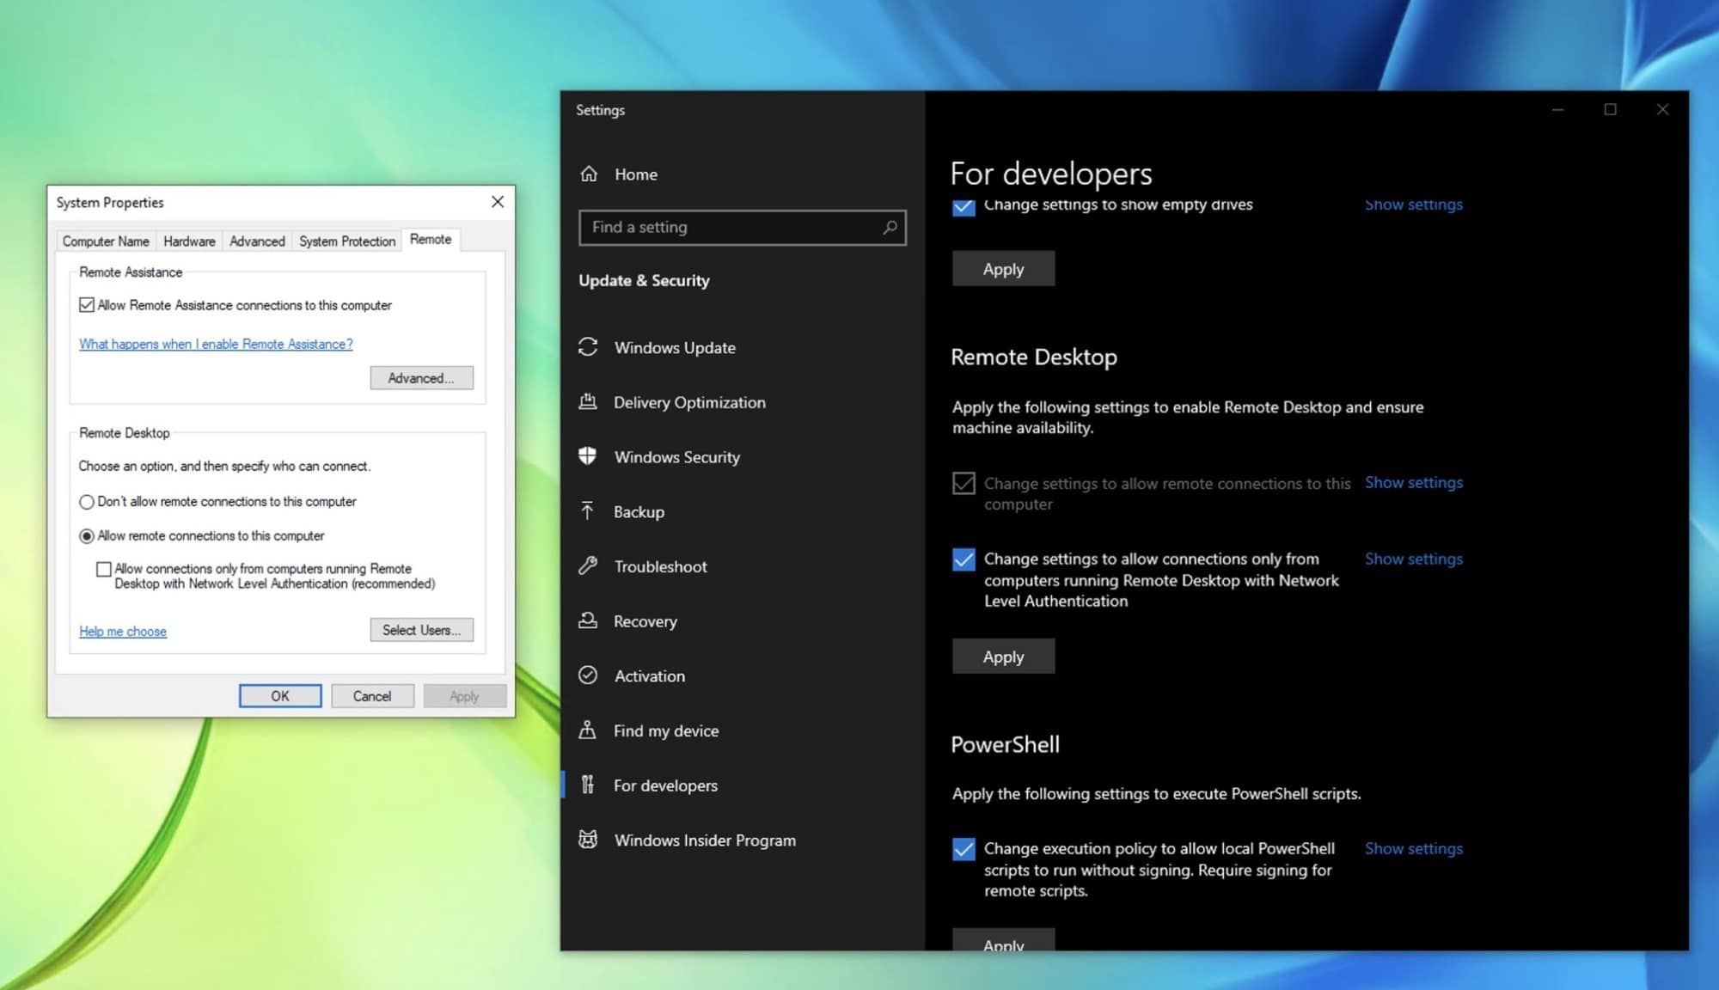The height and width of the screenshot is (990, 1719).
Task: Show settings for allow remote connections
Action: coord(1413,483)
